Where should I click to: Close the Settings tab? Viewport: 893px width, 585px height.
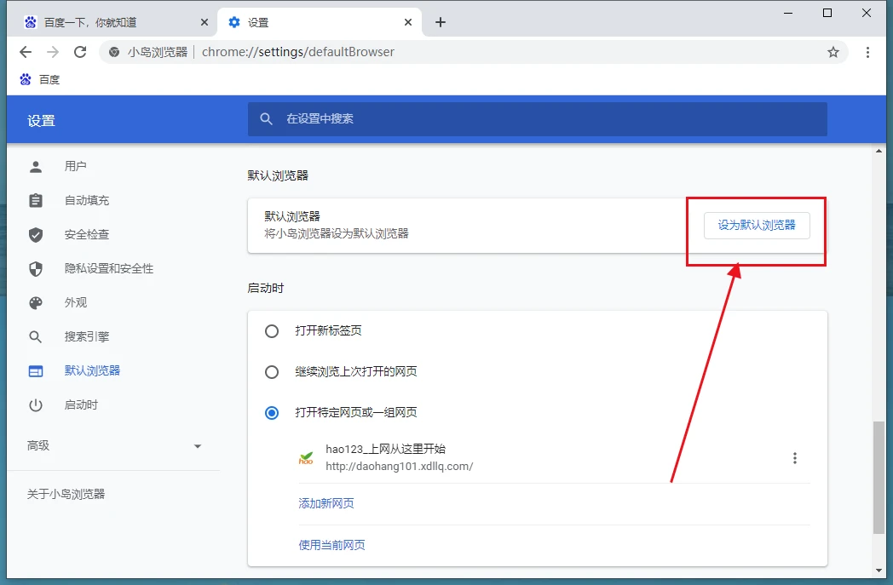pos(408,22)
